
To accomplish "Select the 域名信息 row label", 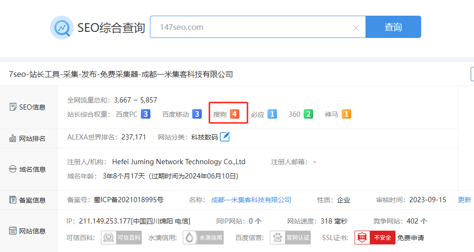I will (32, 169).
